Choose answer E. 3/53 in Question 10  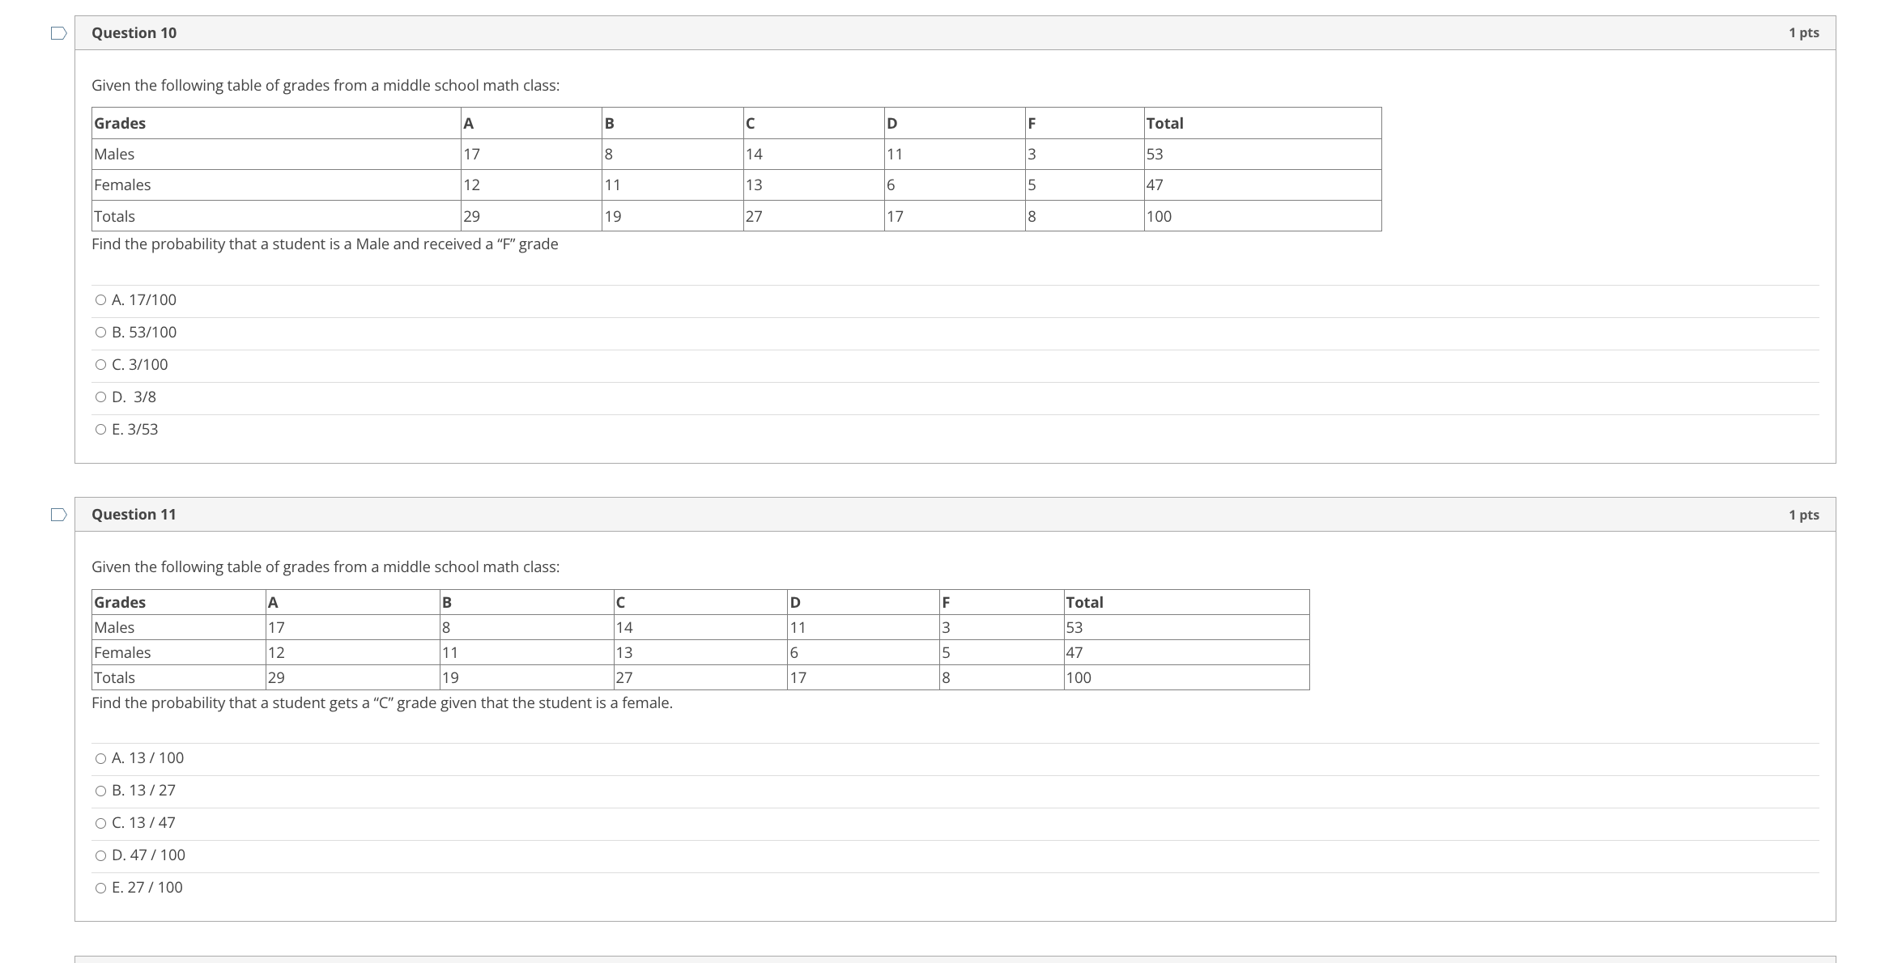(100, 430)
